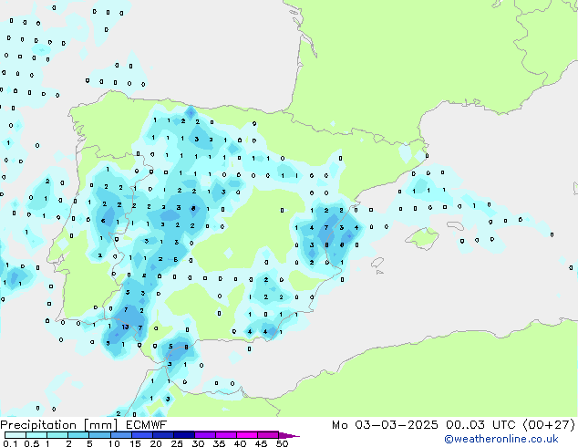The image size is (578, 447).
Task: Click the "(00+27)" forecast offset text
Action: (x=549, y=425)
